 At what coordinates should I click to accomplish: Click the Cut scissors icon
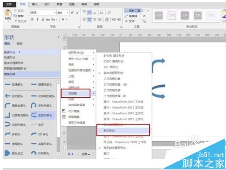click(x=16, y=10)
